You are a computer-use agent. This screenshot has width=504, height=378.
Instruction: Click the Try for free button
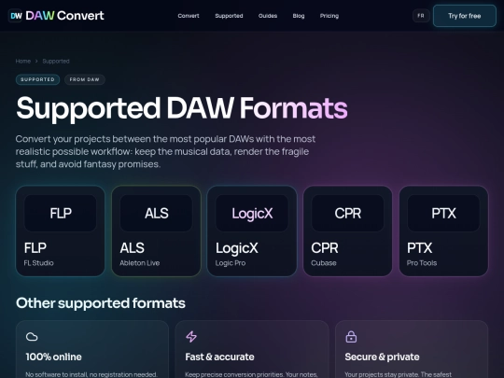point(465,16)
